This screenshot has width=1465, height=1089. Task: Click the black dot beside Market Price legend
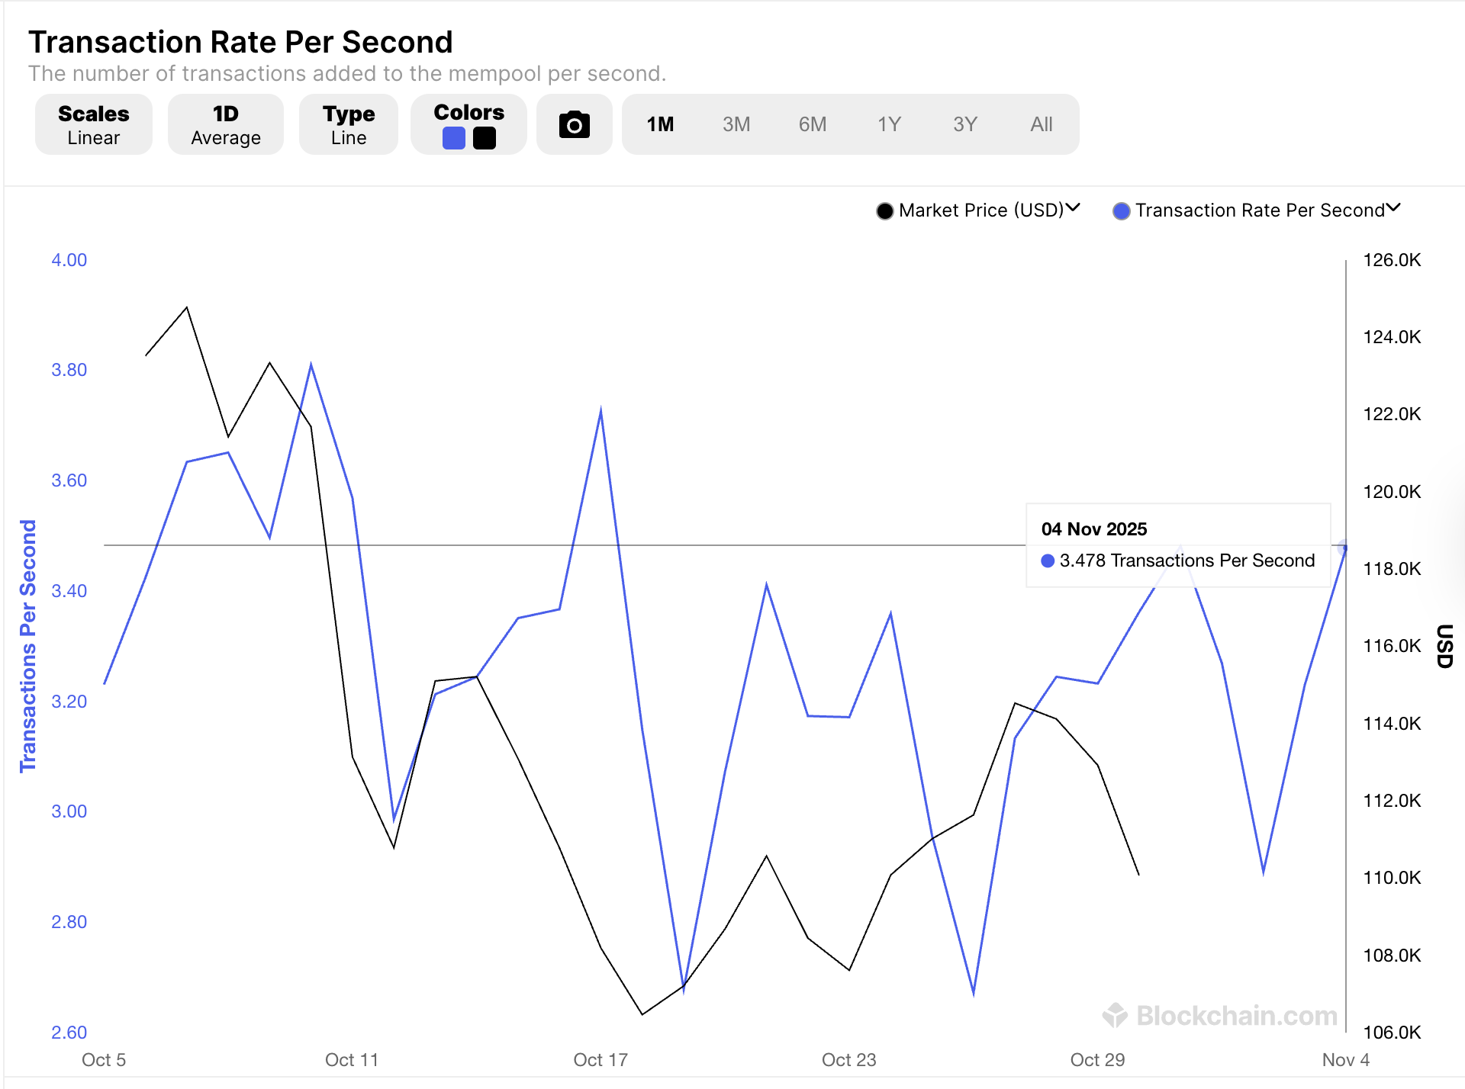click(885, 210)
